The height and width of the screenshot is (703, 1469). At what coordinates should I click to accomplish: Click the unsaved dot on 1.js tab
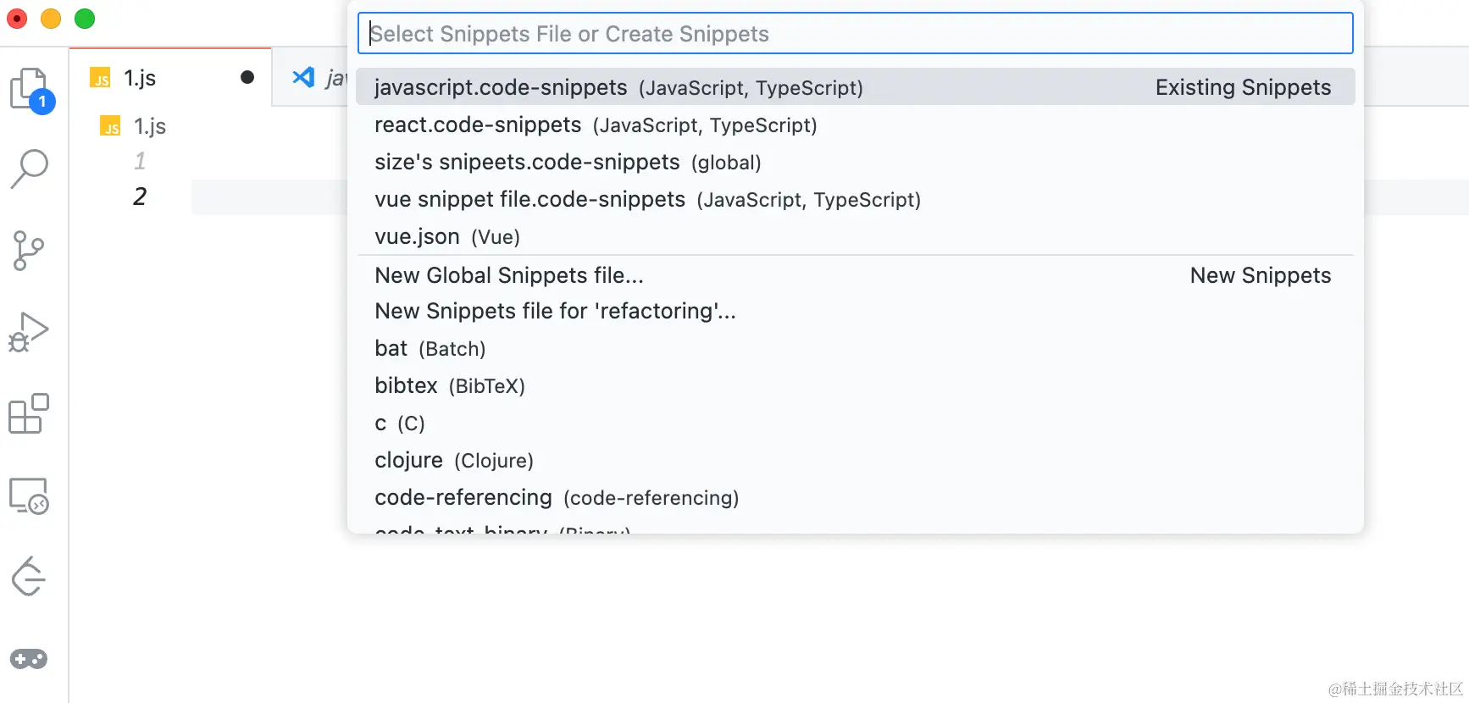(247, 78)
